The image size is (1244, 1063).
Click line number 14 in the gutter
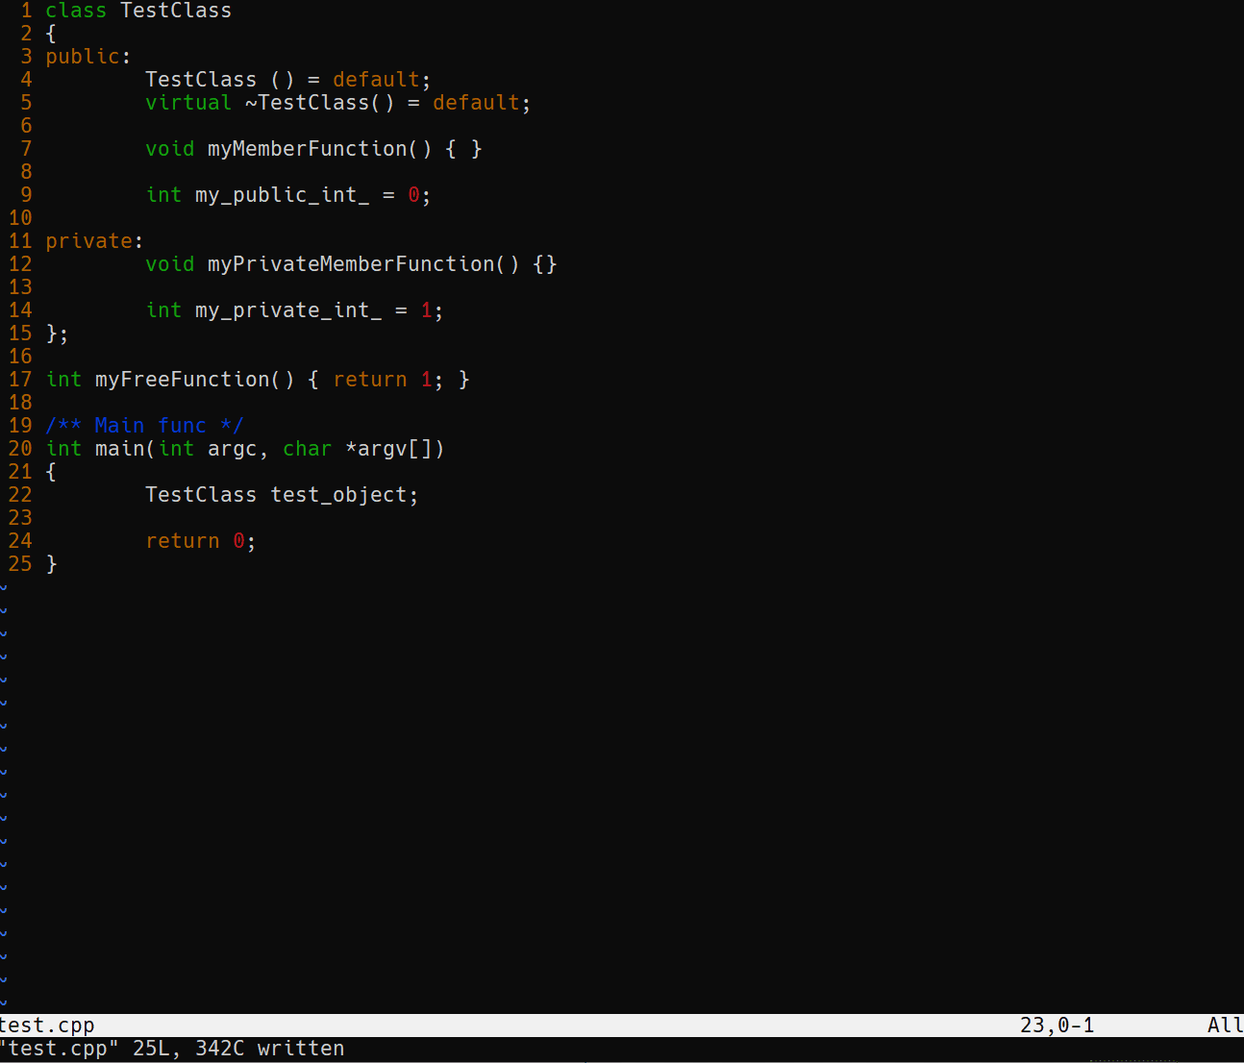pyautogui.click(x=19, y=309)
